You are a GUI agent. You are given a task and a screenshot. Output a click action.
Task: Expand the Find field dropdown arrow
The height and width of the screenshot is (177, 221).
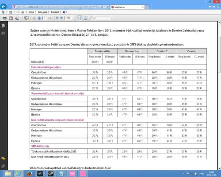[x=112, y=18]
